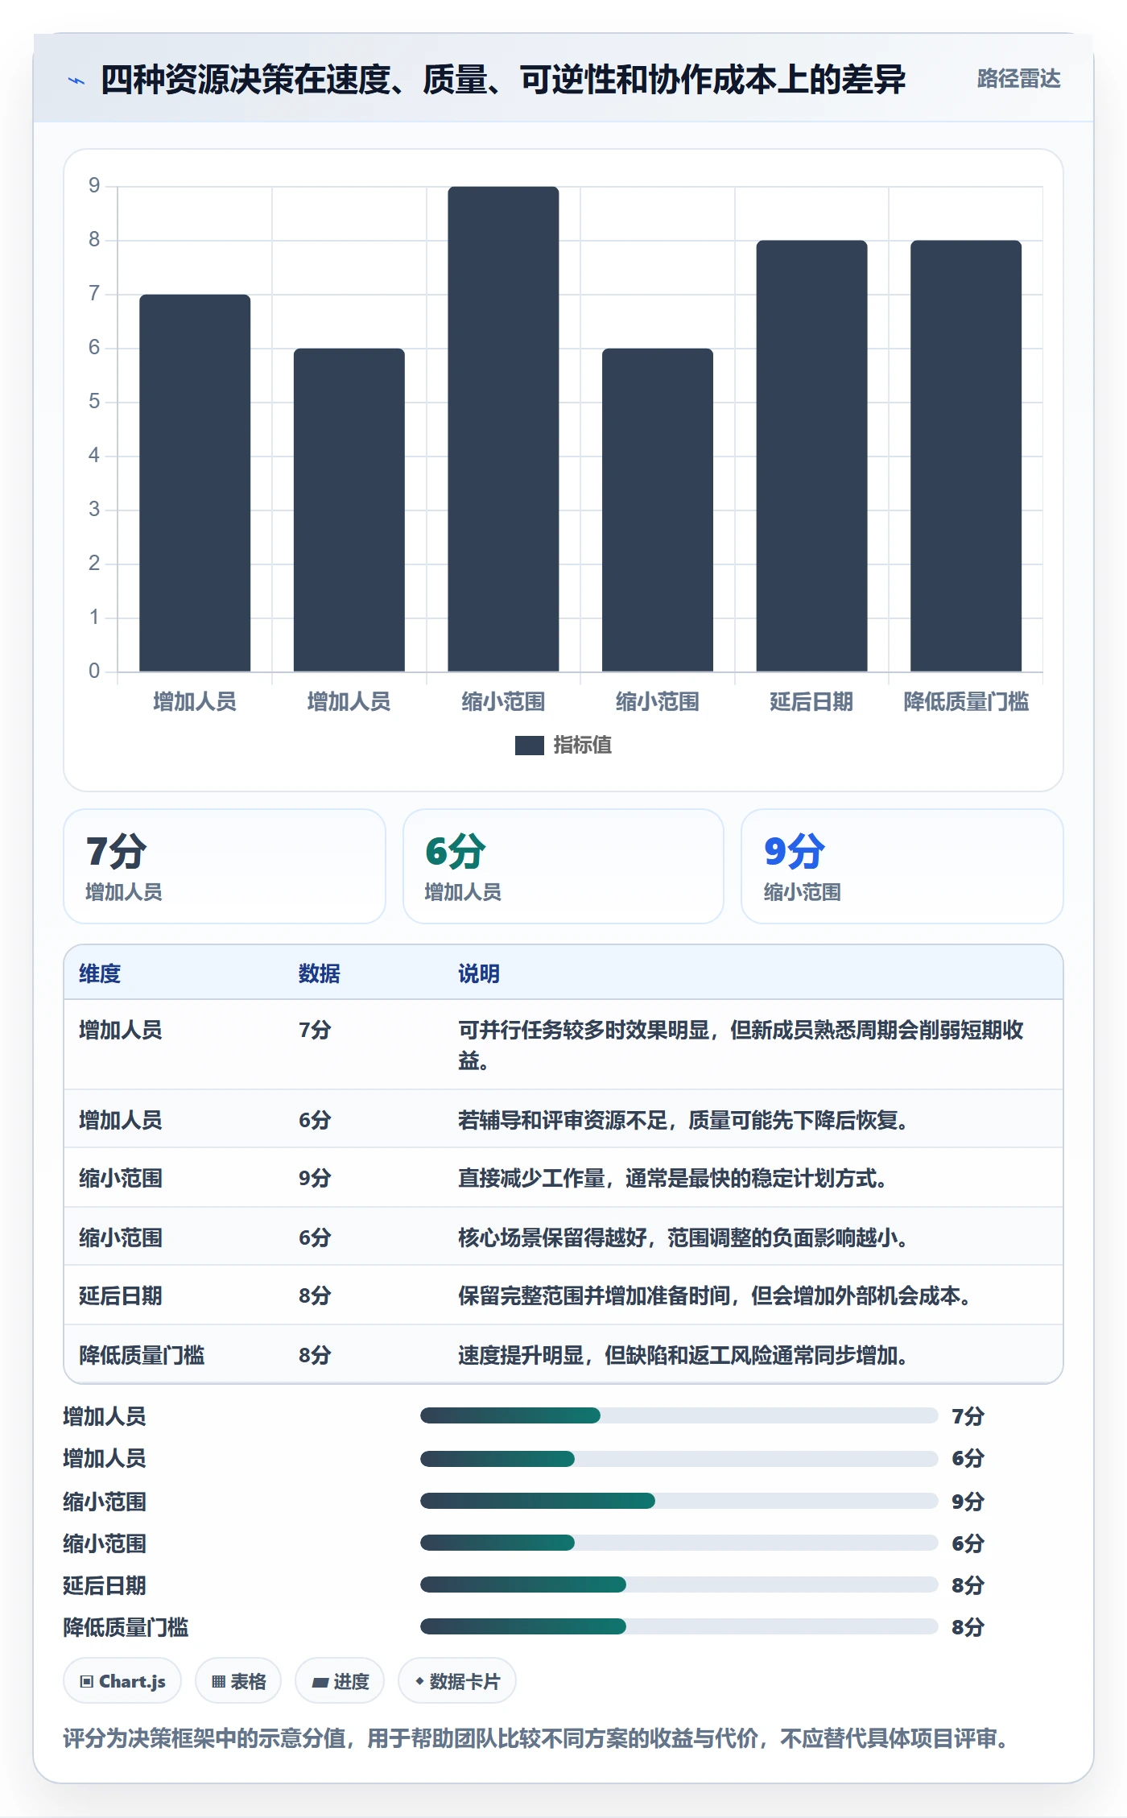
Task: Click the 延后日期 x-axis label in chart
Action: pos(811,701)
